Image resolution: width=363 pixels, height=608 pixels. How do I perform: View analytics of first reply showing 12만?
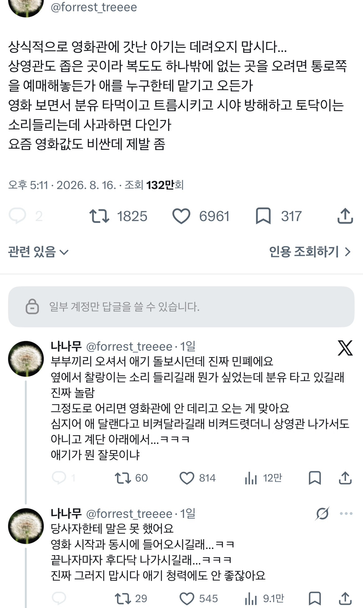click(251, 478)
